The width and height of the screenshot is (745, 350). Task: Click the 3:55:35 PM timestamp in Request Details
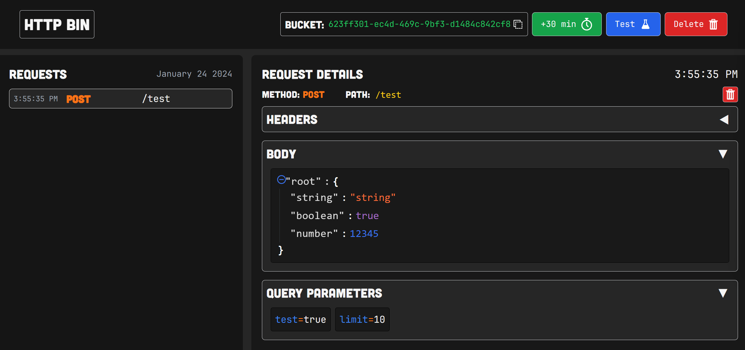click(x=706, y=74)
